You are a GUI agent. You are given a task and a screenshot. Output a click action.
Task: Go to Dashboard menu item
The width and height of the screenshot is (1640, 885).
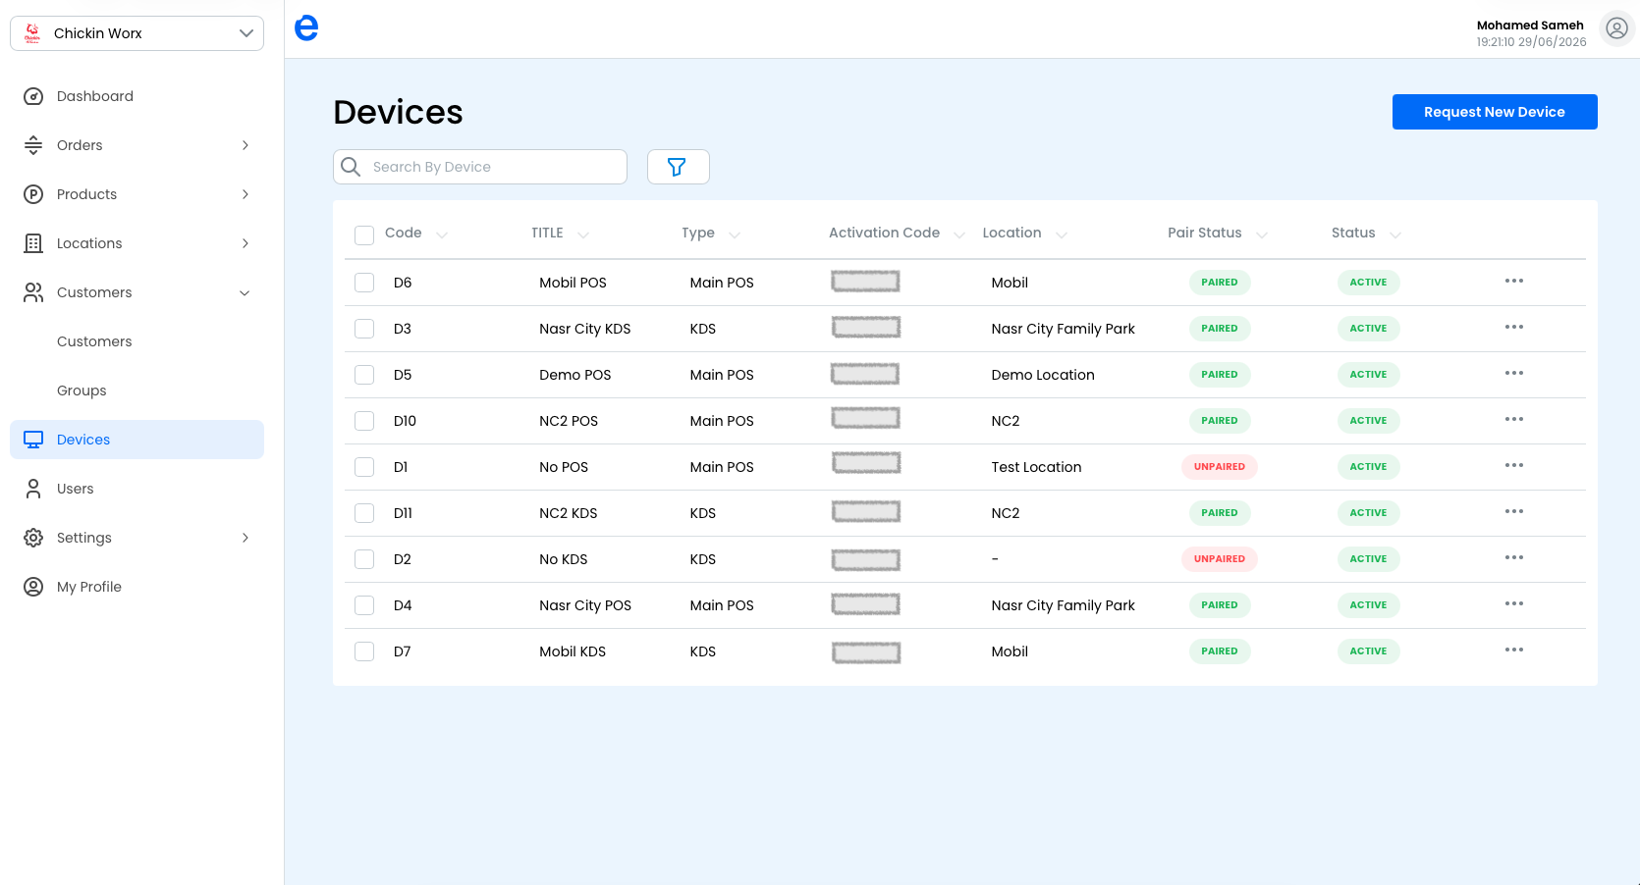(x=137, y=96)
